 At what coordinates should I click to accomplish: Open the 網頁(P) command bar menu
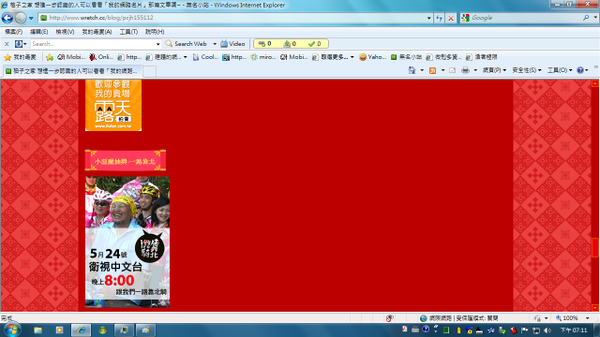click(494, 70)
